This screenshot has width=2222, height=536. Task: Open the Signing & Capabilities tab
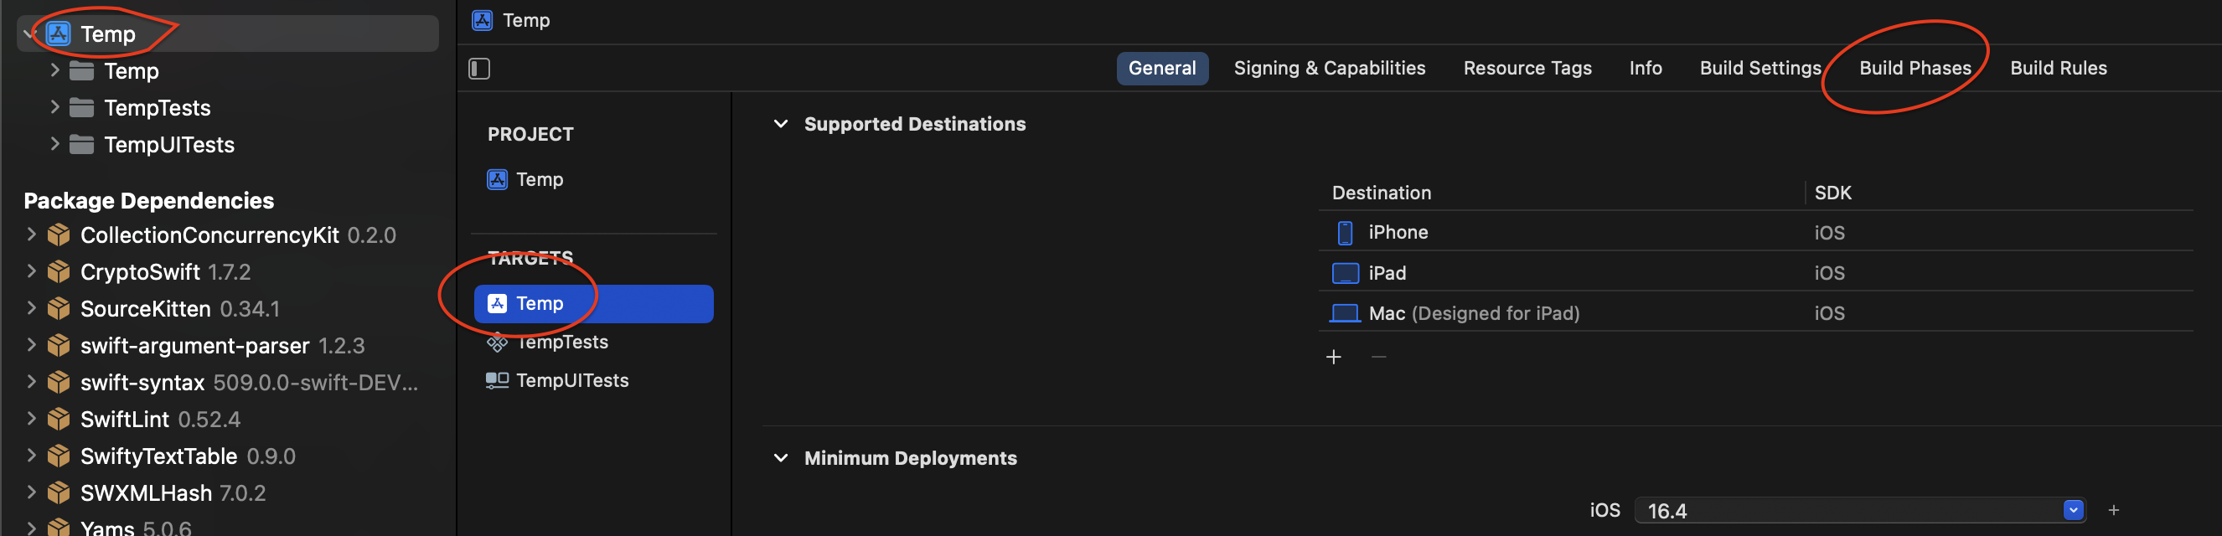(x=1329, y=68)
